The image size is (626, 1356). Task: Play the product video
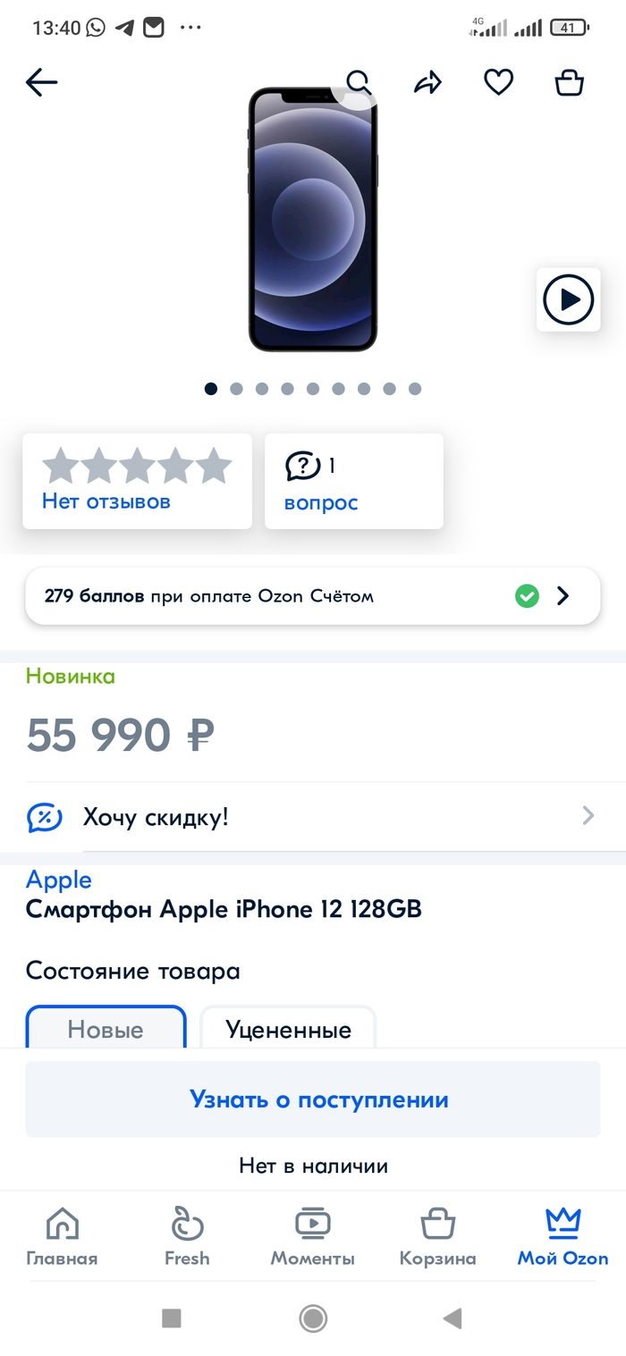pos(569,299)
